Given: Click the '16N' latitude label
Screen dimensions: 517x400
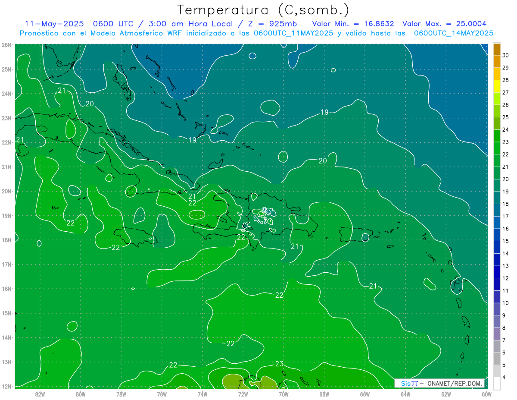Looking at the screenshot, I should point(6,289).
